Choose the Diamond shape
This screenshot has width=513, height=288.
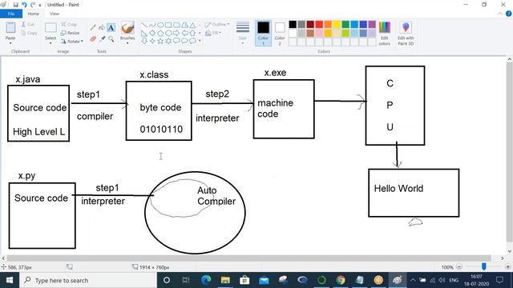point(152,33)
